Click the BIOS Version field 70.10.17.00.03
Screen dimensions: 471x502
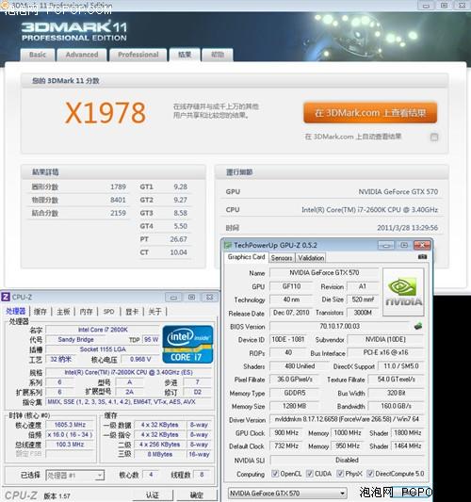pyautogui.click(x=340, y=326)
